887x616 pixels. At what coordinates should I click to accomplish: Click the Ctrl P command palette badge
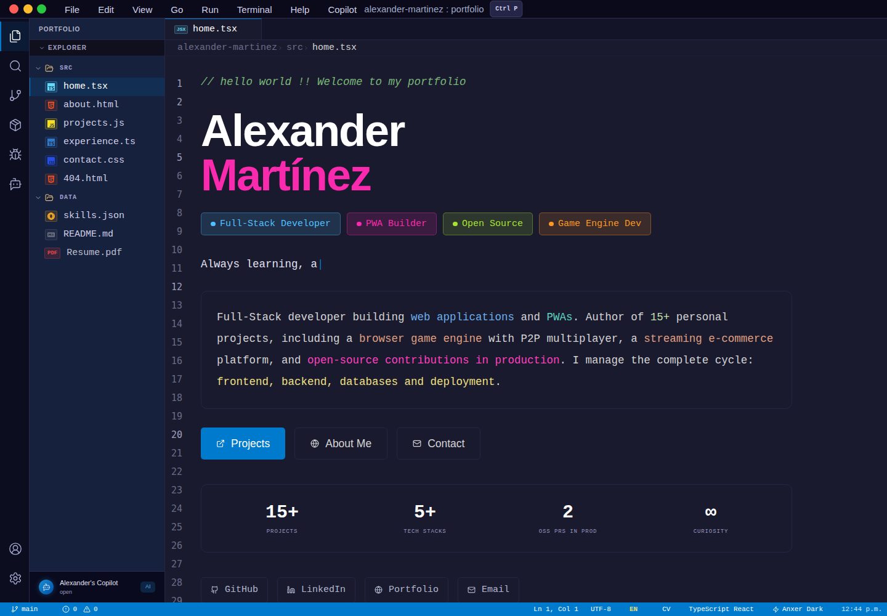click(x=506, y=9)
